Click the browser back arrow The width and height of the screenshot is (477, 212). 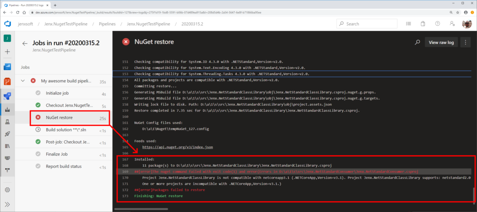click(5, 13)
